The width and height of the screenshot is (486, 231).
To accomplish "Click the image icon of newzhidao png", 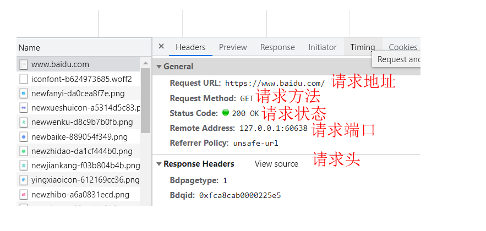I will [24, 151].
